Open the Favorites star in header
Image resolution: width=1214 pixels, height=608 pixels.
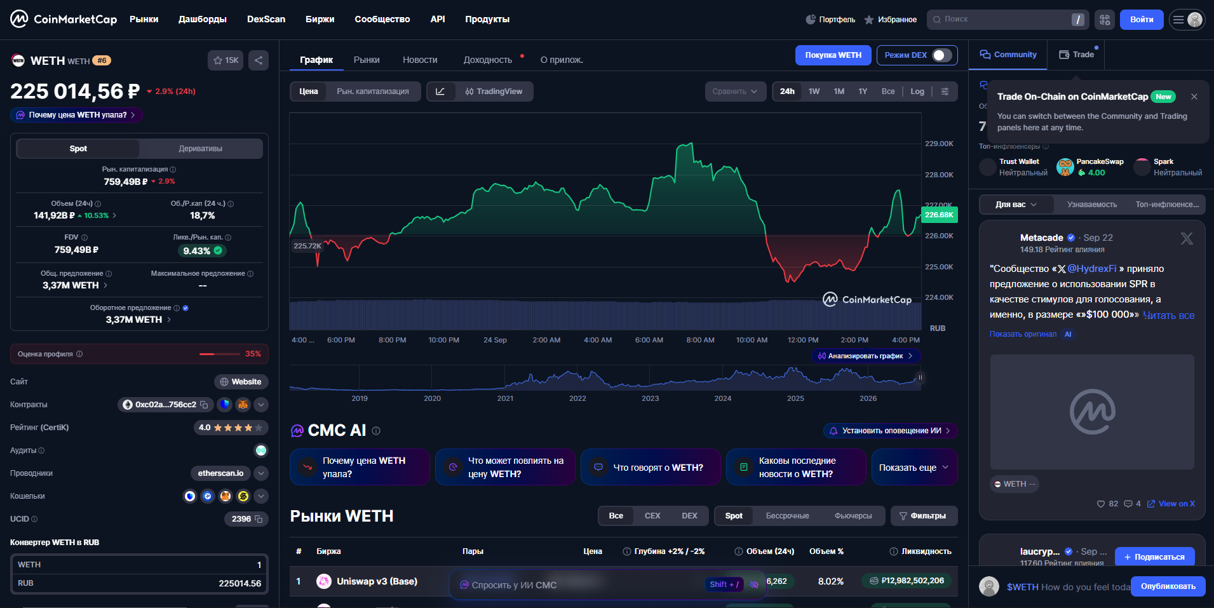pyautogui.click(x=869, y=20)
